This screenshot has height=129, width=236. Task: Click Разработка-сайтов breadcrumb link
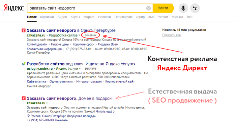[x=63, y=35]
